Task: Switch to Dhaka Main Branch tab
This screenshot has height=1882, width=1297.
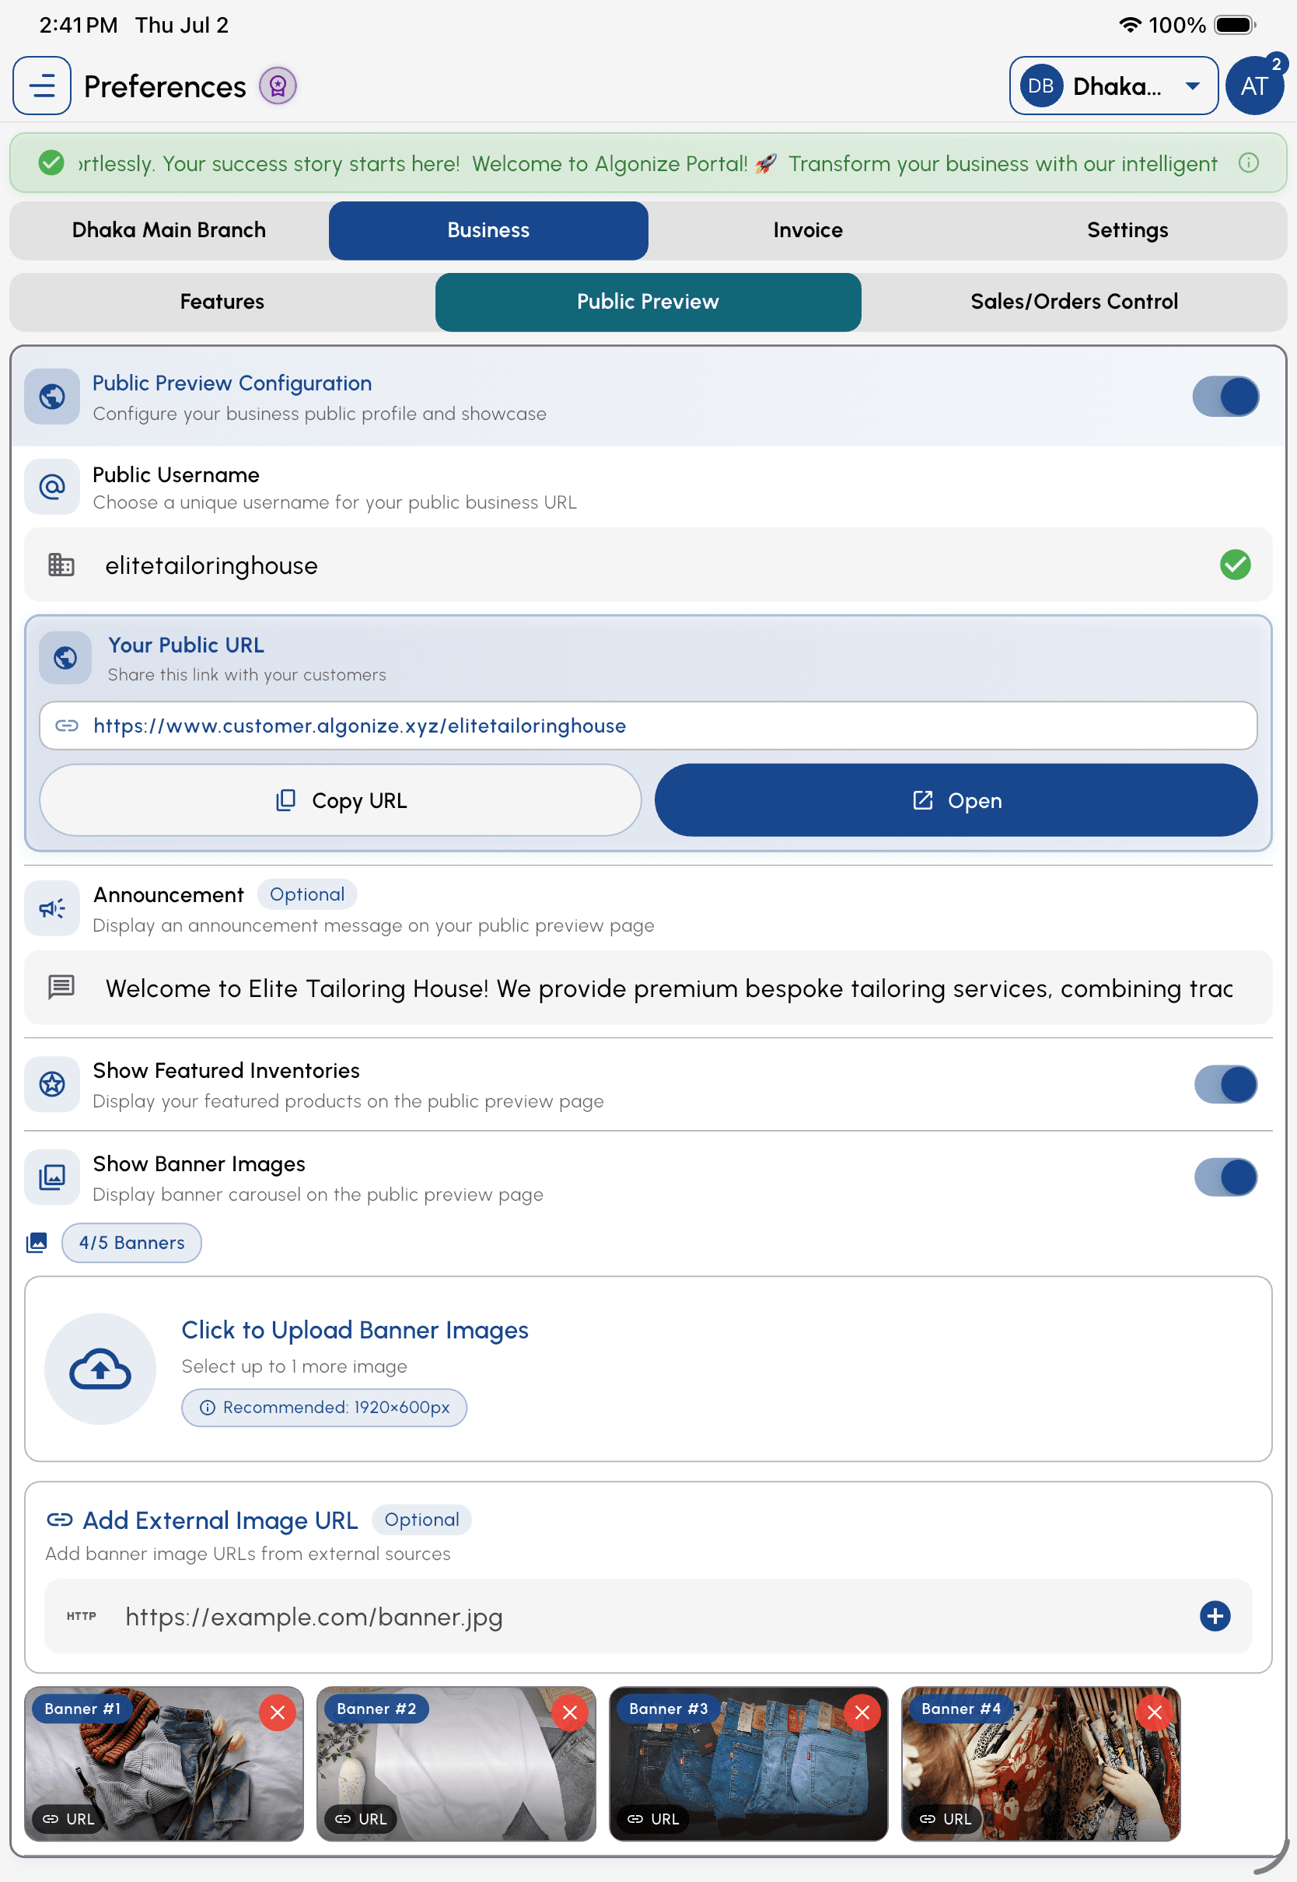Action: (169, 230)
